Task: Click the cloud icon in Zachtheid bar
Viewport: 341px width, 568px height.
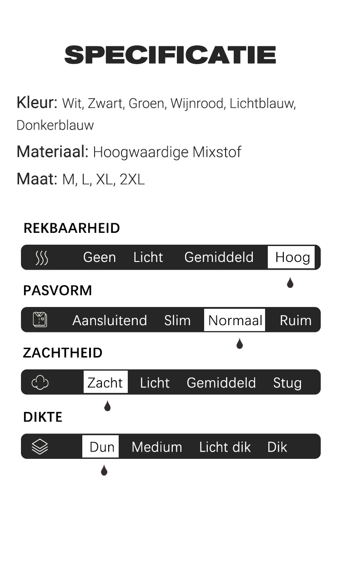Action: 40,382
